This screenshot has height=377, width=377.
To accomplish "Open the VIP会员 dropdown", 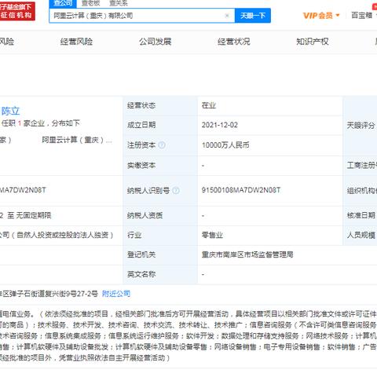I will click(x=321, y=16).
